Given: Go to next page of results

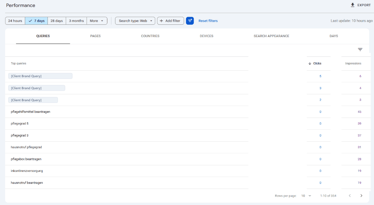Looking at the screenshot, I should pos(361,196).
